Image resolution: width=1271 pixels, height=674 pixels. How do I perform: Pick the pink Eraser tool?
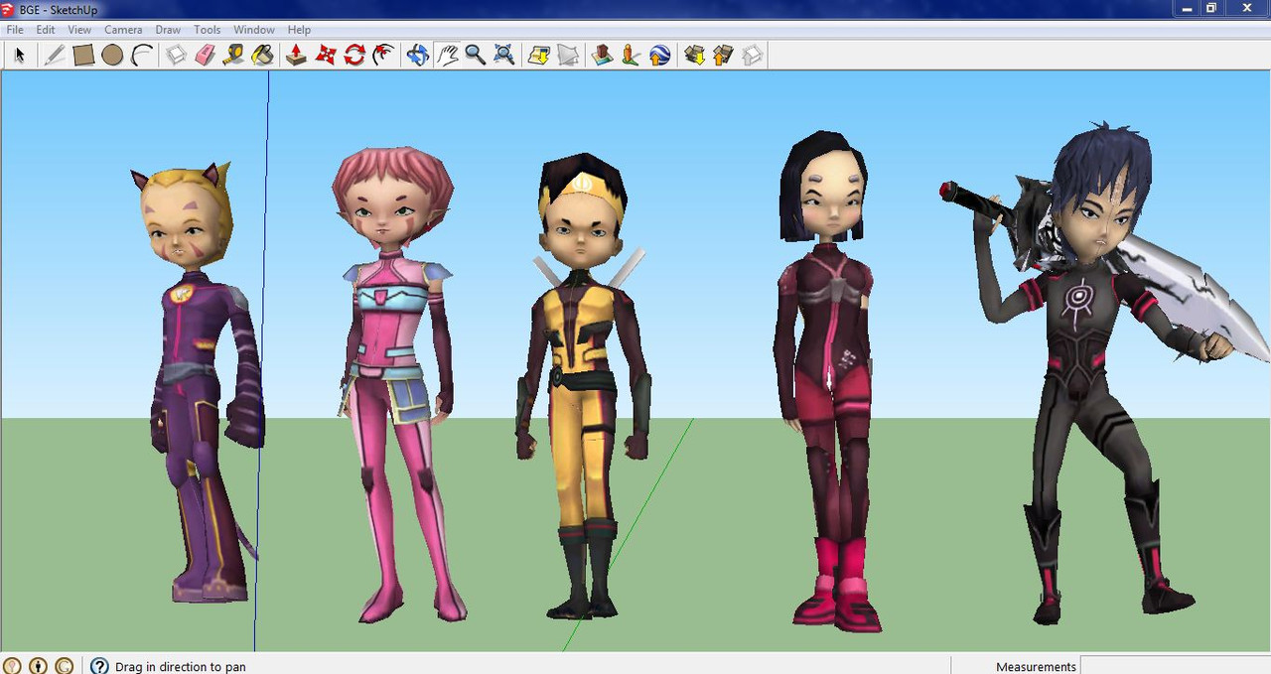[206, 56]
